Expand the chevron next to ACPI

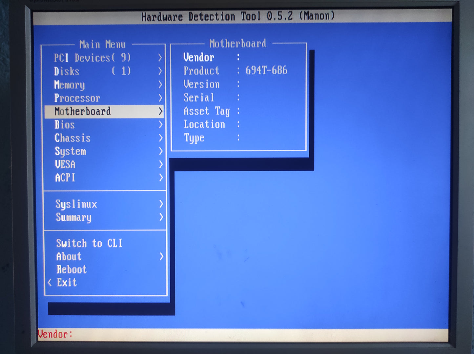pyautogui.click(x=161, y=177)
